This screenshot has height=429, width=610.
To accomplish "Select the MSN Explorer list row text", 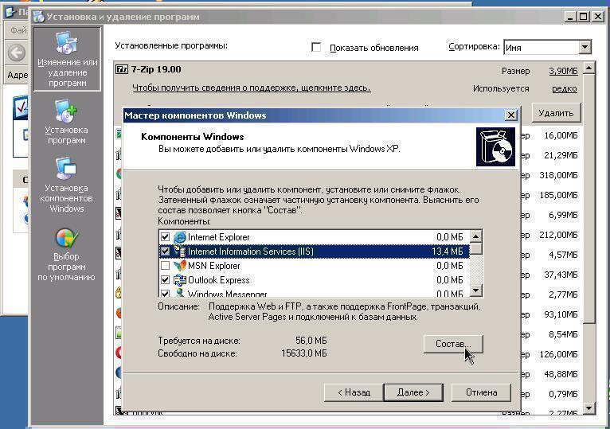I will [x=214, y=266].
